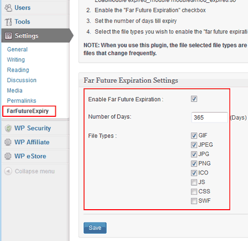Click the WP Security shield icon
The image size is (248, 241).
8,128
